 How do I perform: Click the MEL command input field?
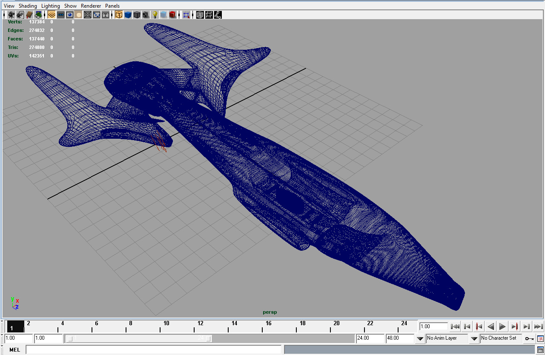pyautogui.click(x=153, y=350)
